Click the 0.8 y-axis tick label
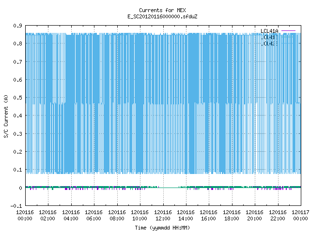 [x=17, y=43]
